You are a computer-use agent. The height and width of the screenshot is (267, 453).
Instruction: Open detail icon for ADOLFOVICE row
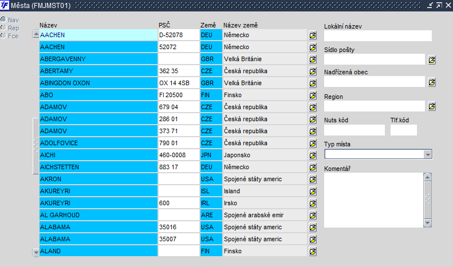click(x=313, y=144)
